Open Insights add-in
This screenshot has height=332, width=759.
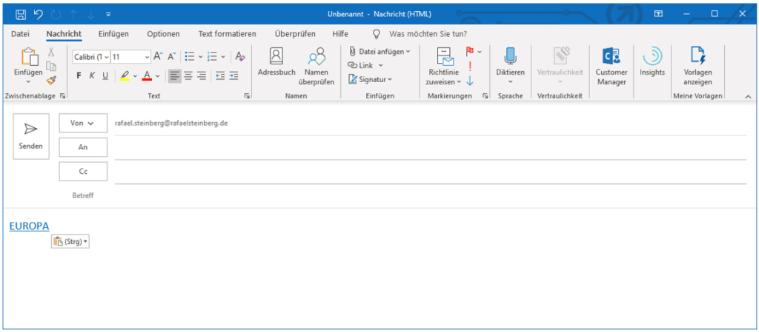[x=652, y=62]
